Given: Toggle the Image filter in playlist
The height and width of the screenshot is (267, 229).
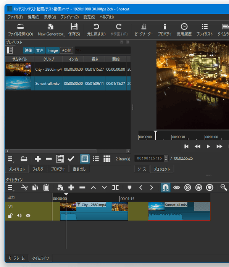Looking at the screenshot, I should [x=53, y=50].
